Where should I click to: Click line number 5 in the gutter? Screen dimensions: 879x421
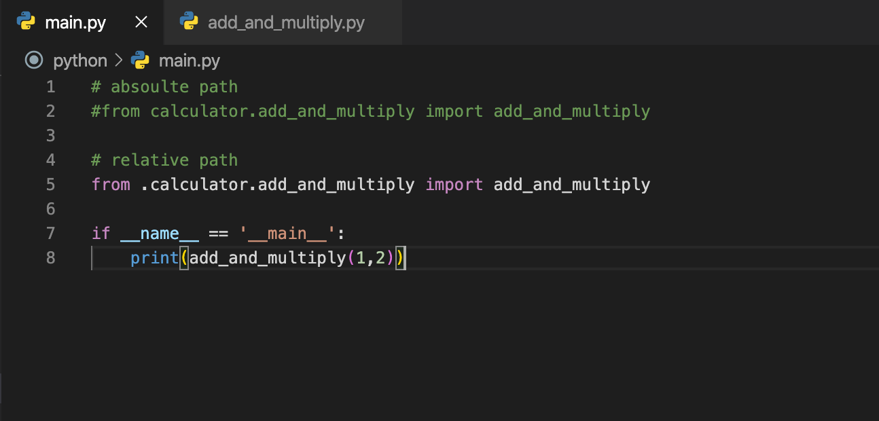(50, 184)
